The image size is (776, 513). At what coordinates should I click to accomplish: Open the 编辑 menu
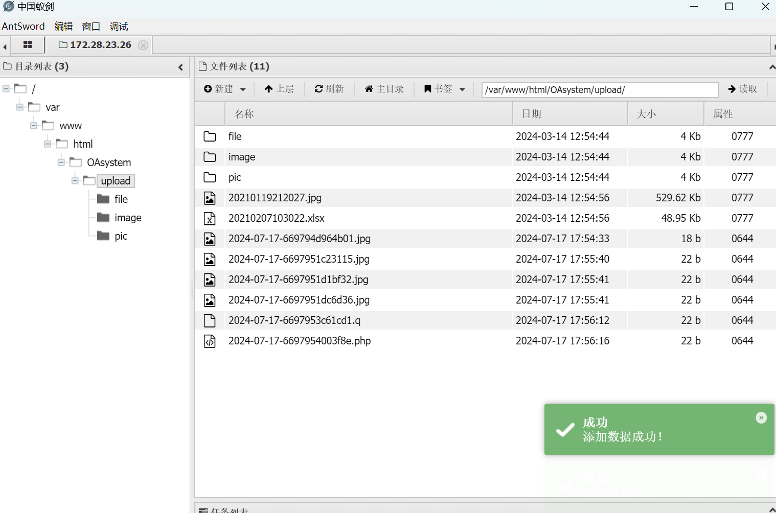[64, 26]
